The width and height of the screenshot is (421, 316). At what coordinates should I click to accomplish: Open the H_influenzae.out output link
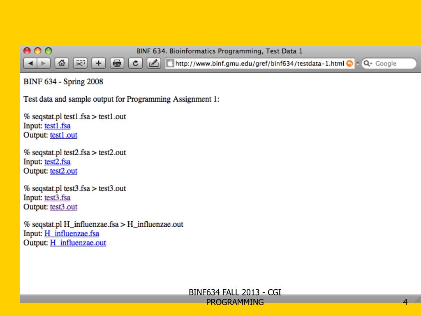pyautogui.click(x=78, y=243)
